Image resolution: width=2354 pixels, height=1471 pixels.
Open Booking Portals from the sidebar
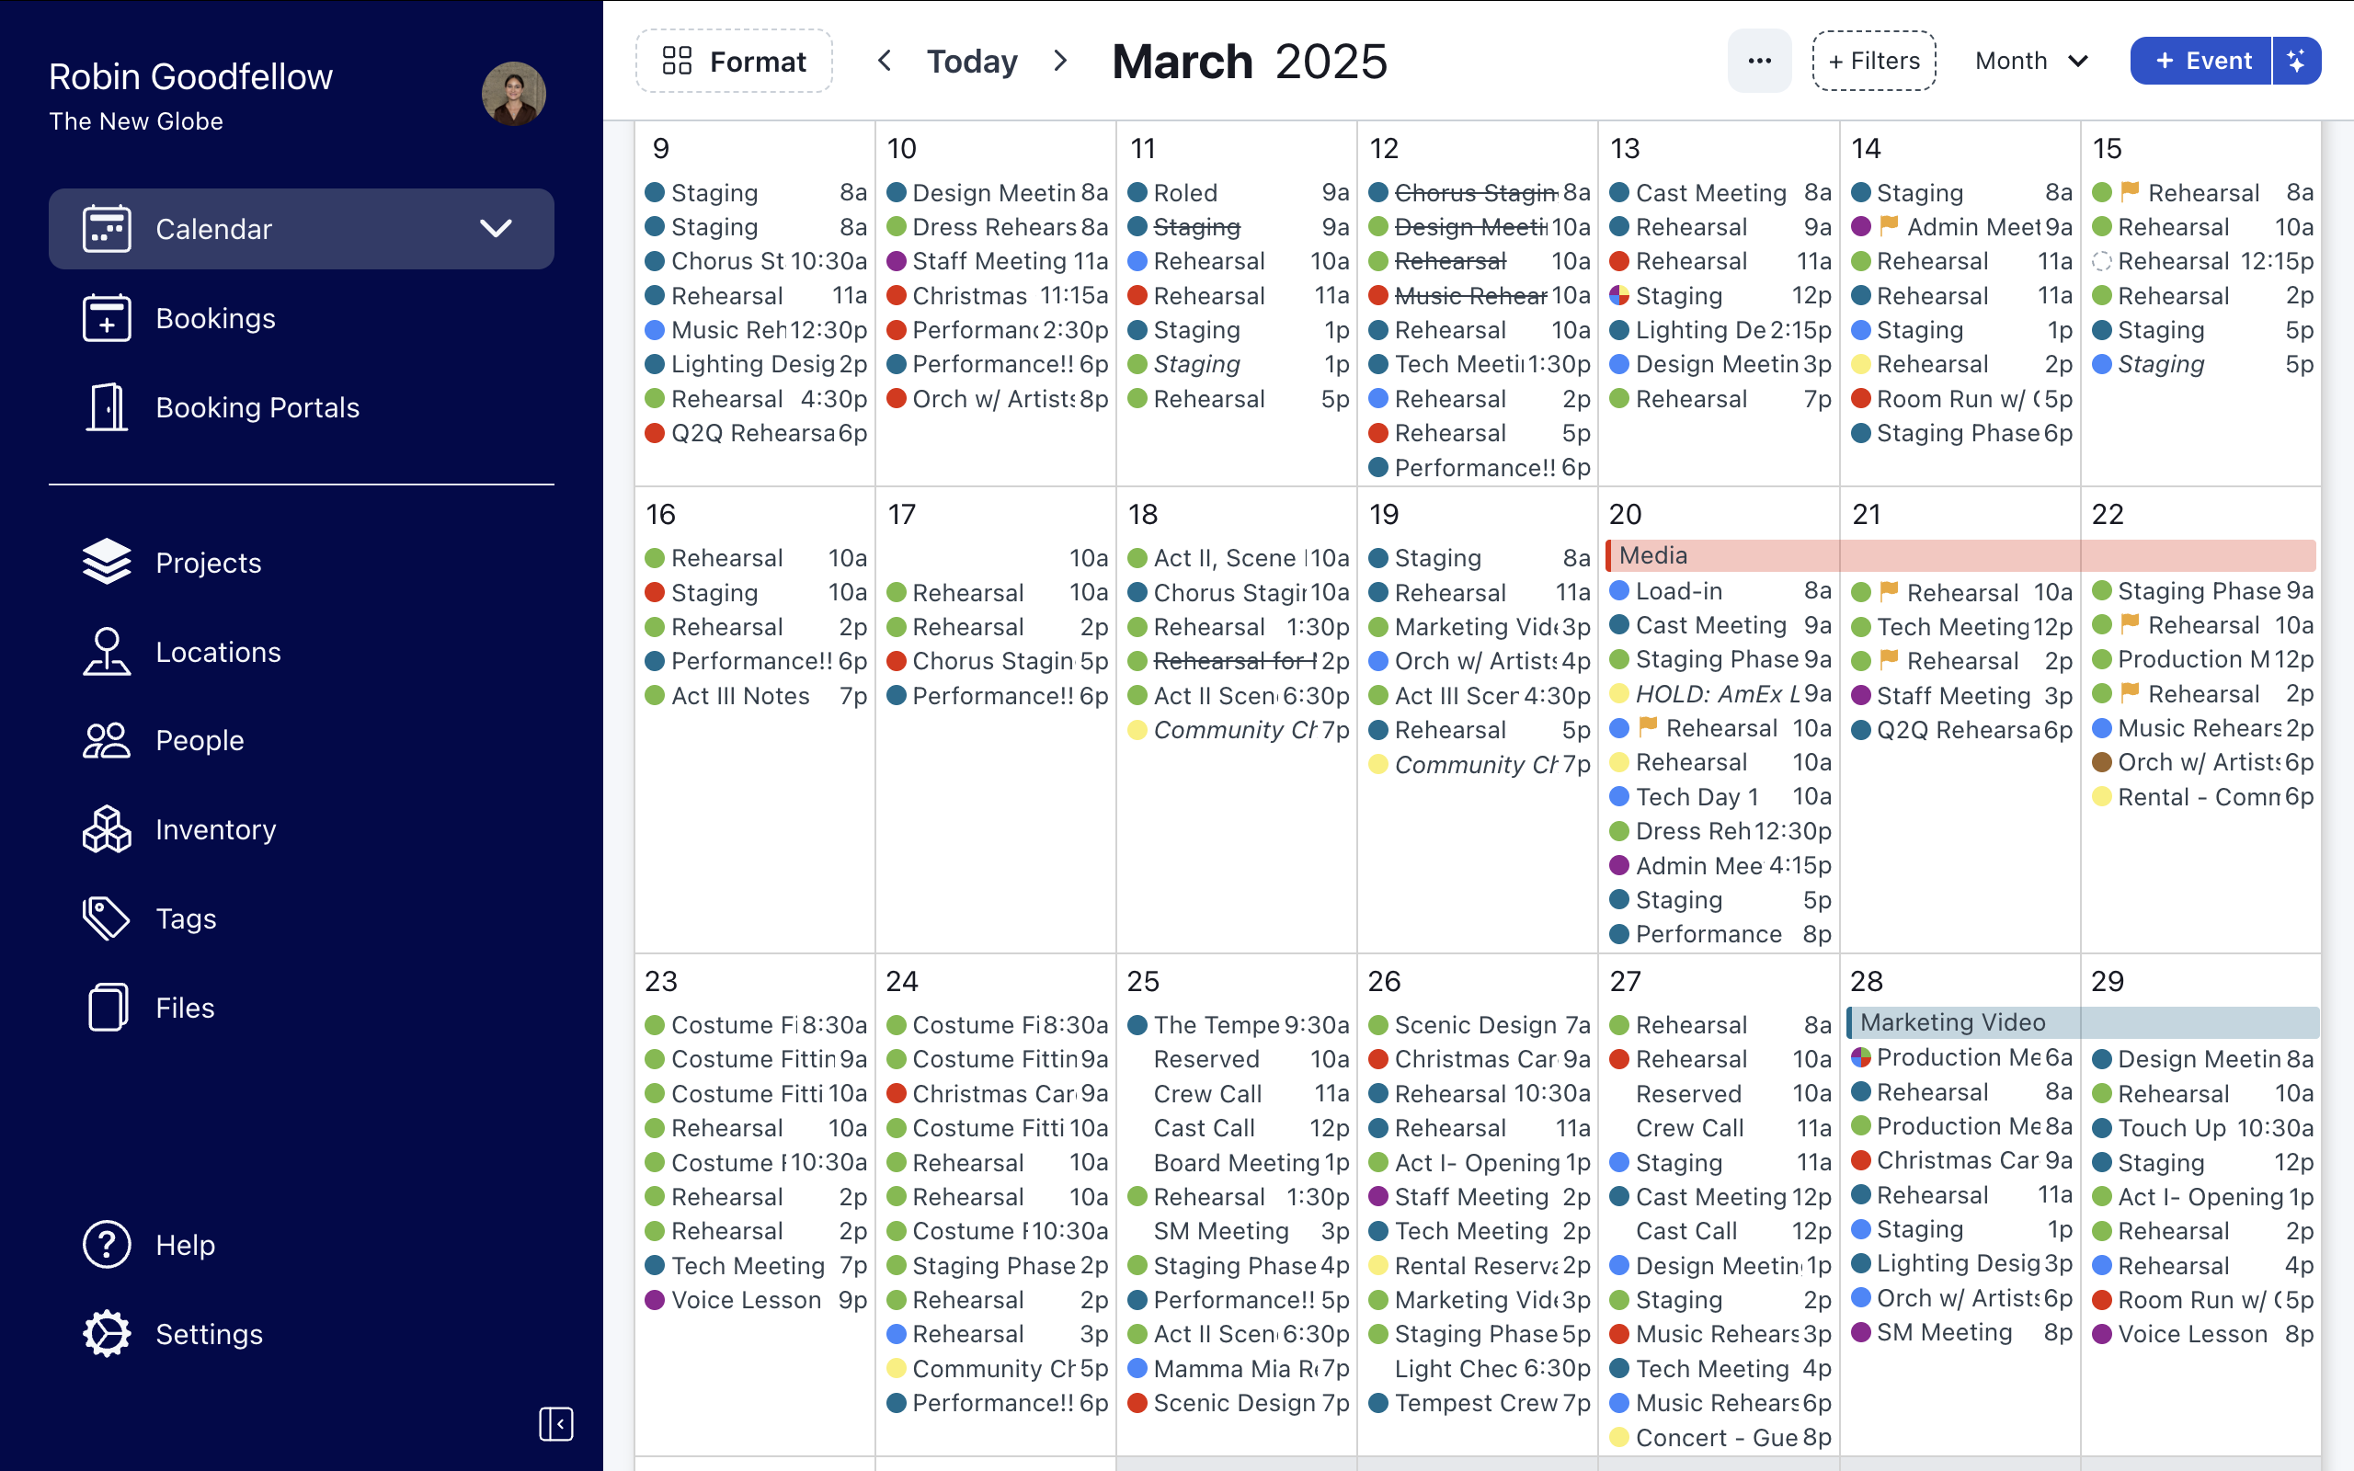pos(257,407)
